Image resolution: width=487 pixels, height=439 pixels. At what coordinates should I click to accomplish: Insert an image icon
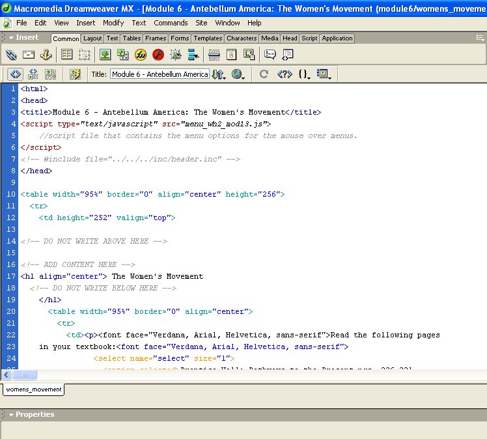coord(105,55)
